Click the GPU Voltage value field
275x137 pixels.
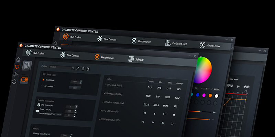click(70, 107)
